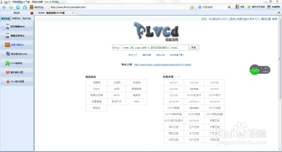The image size is (282, 152).
Task: Open PPTV video site
Action: (116, 95)
